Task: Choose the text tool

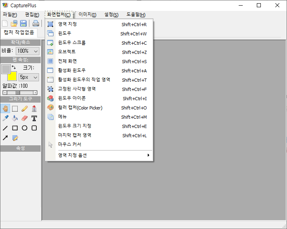Action: point(34,118)
